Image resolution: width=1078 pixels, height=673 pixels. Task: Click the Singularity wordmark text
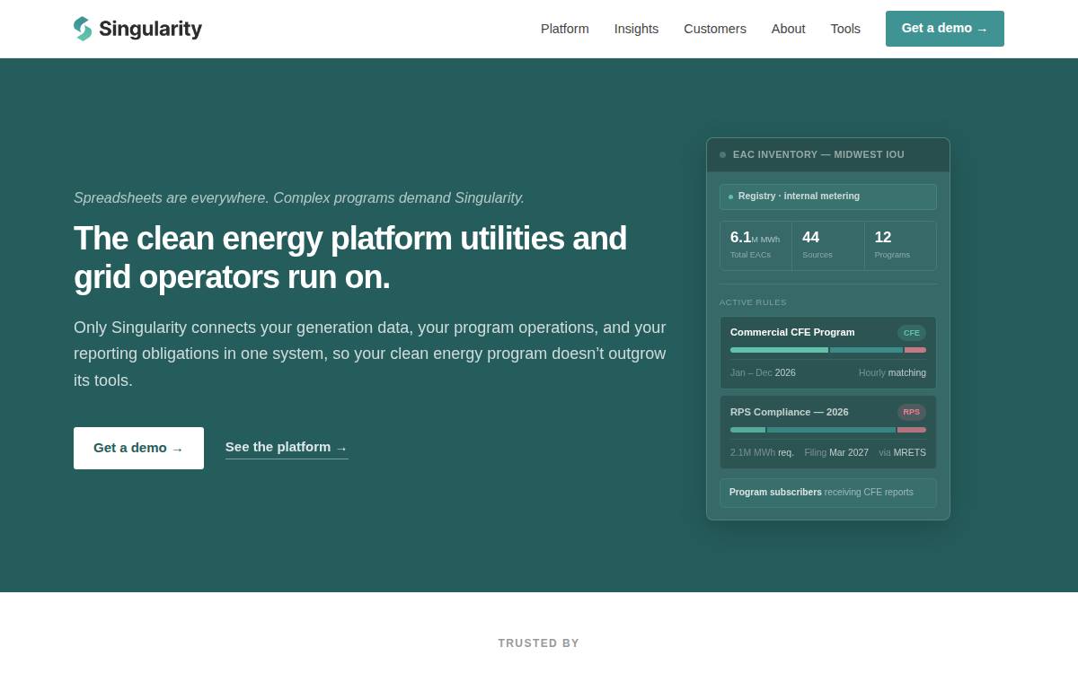pos(150,29)
